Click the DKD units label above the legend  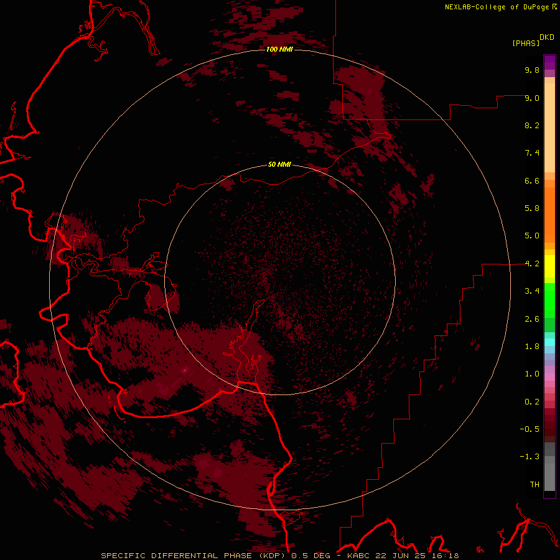[x=547, y=37]
